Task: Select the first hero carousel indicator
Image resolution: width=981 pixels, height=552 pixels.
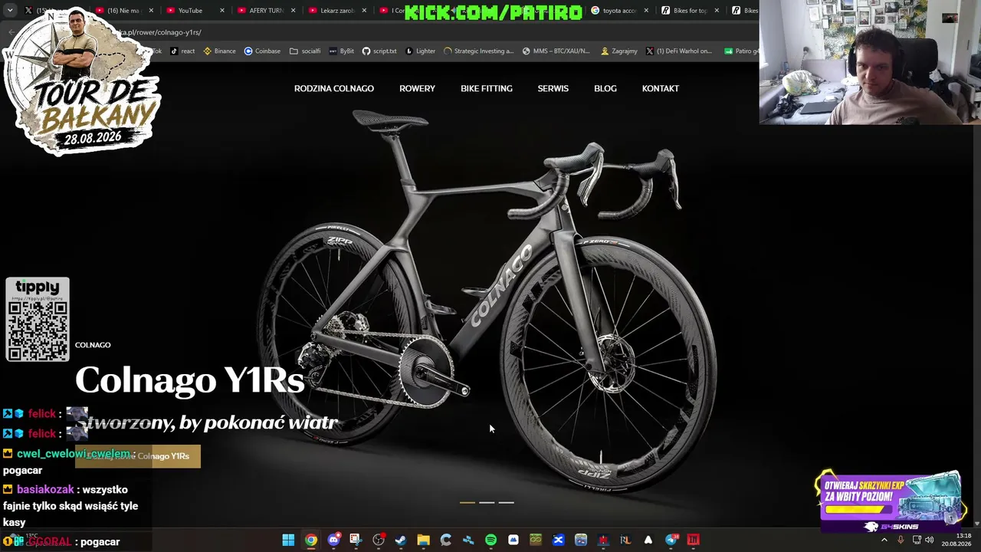Action: pyautogui.click(x=467, y=502)
